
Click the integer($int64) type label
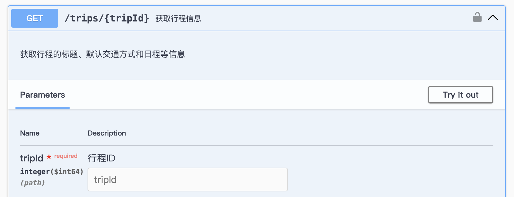coord(51,171)
